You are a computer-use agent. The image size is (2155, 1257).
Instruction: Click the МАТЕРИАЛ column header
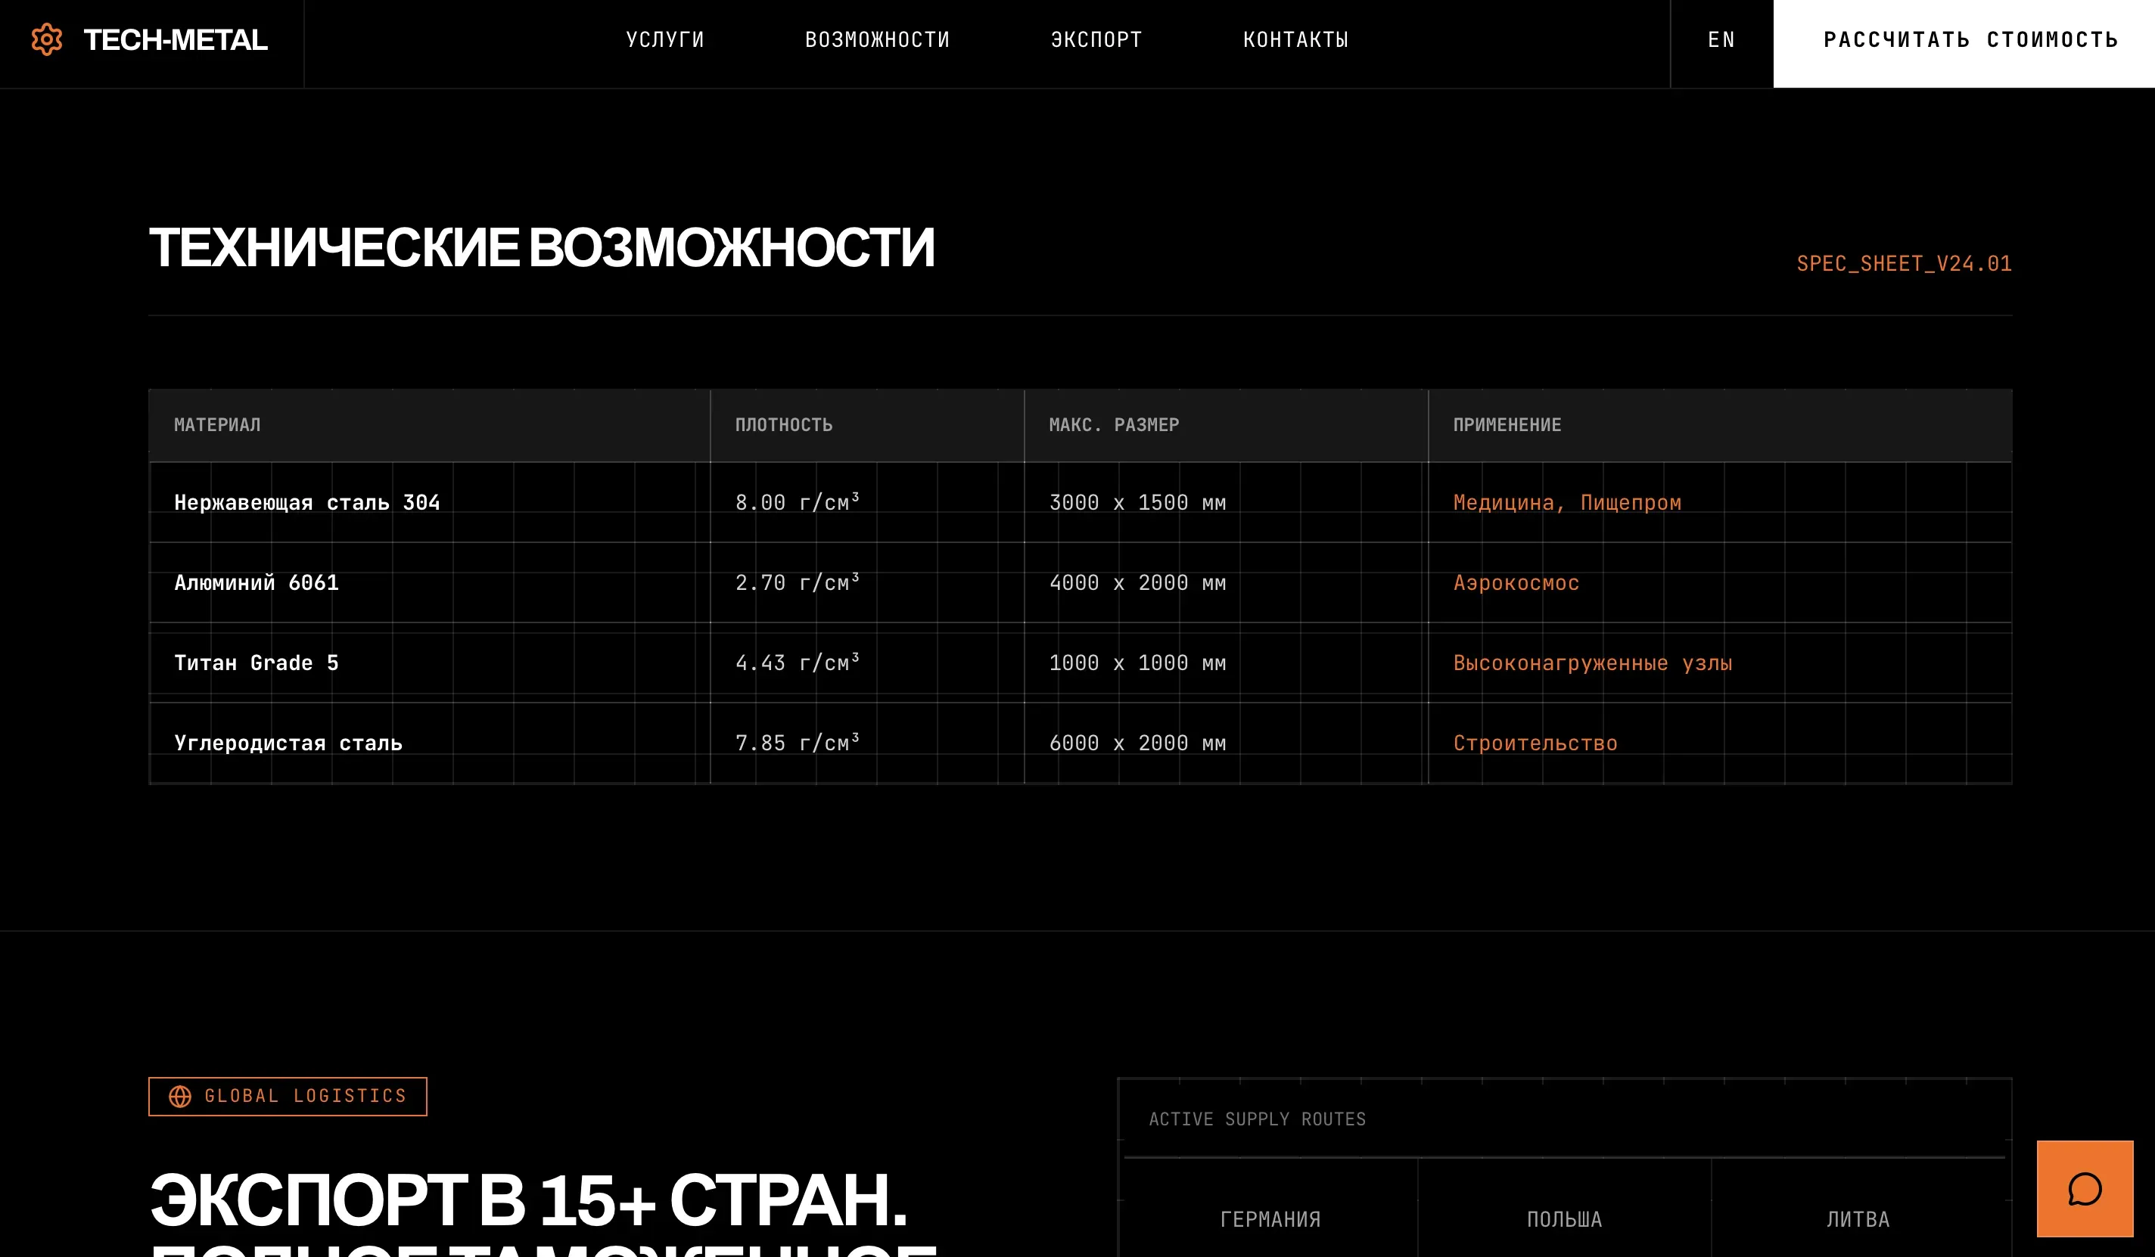tap(217, 425)
